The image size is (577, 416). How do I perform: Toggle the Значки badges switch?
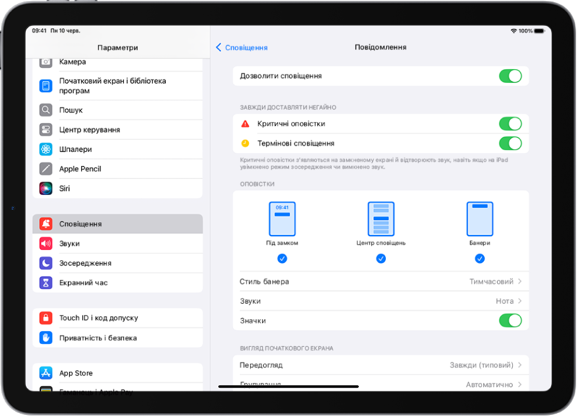[510, 320]
